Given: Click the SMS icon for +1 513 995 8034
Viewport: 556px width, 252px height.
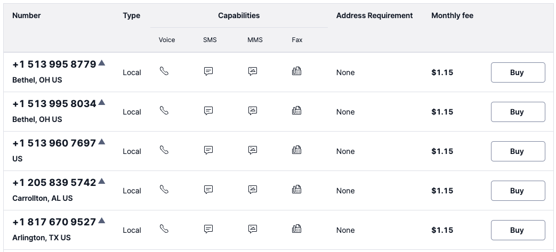Looking at the screenshot, I should point(208,111).
